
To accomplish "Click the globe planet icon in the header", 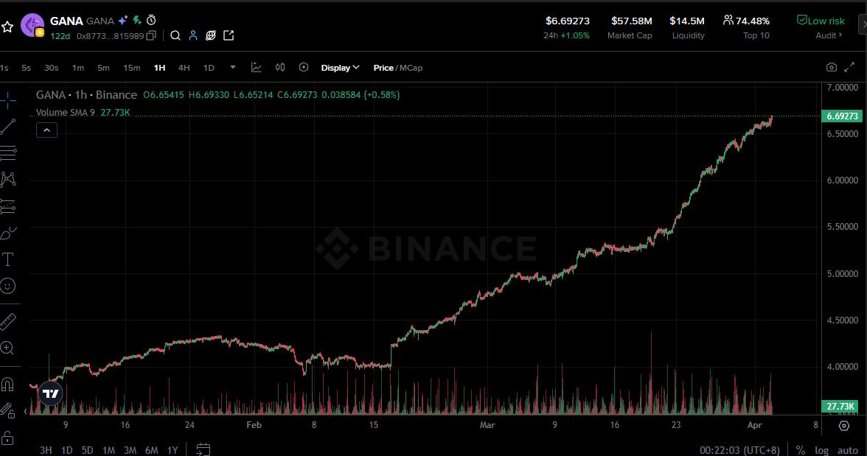I will coord(211,35).
